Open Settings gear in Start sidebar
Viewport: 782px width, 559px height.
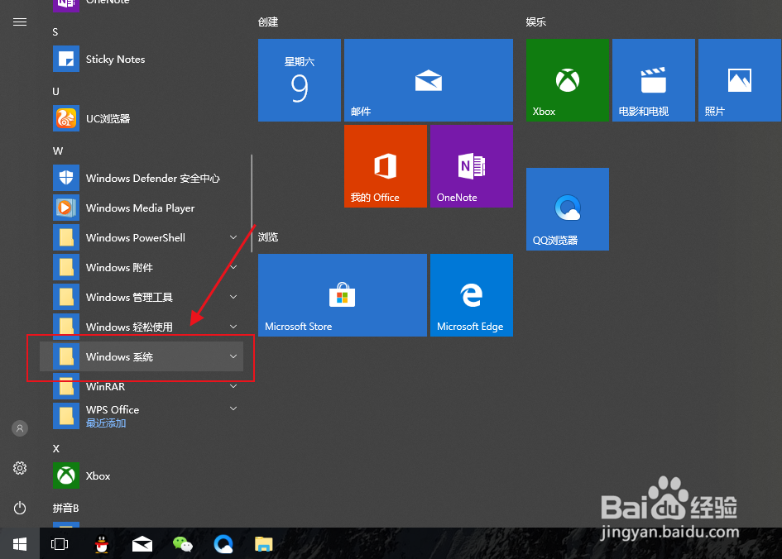(x=20, y=468)
